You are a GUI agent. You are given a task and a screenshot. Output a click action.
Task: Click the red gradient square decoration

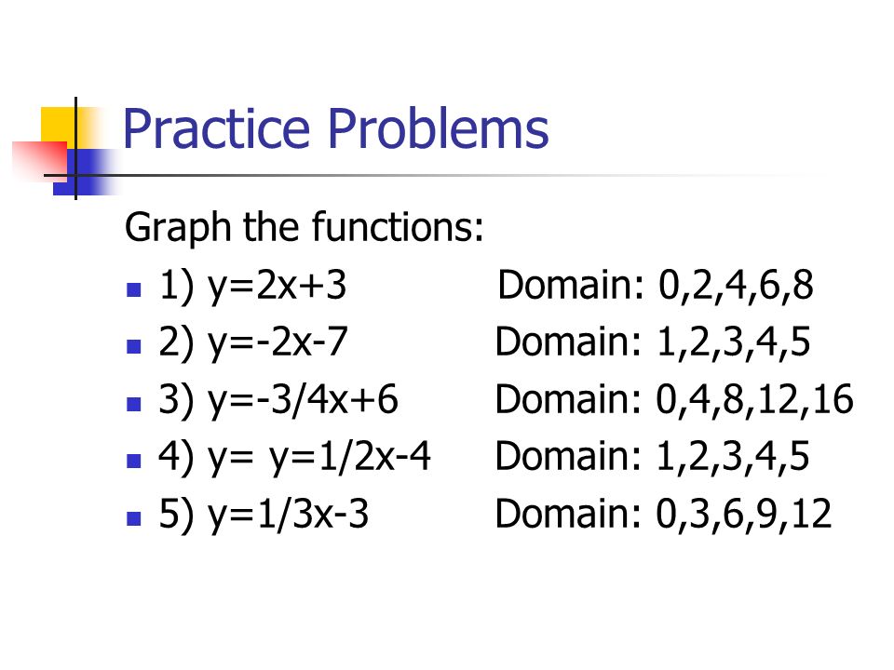click(x=40, y=161)
